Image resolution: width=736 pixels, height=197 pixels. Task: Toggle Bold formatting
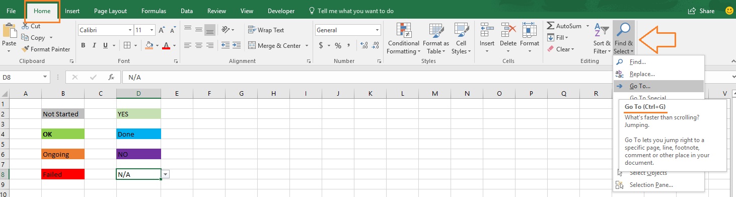point(83,46)
